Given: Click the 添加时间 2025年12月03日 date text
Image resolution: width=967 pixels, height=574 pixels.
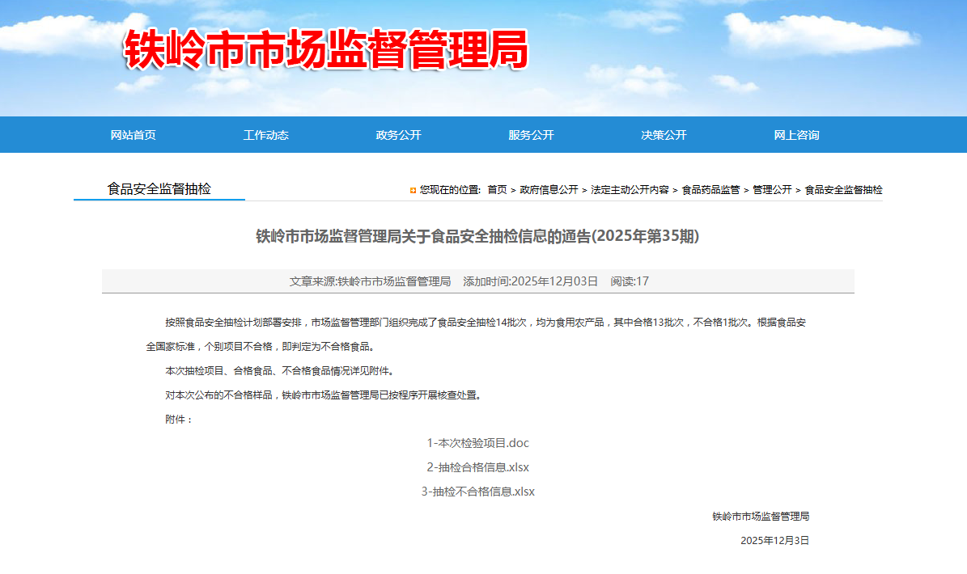Looking at the screenshot, I should tap(530, 281).
